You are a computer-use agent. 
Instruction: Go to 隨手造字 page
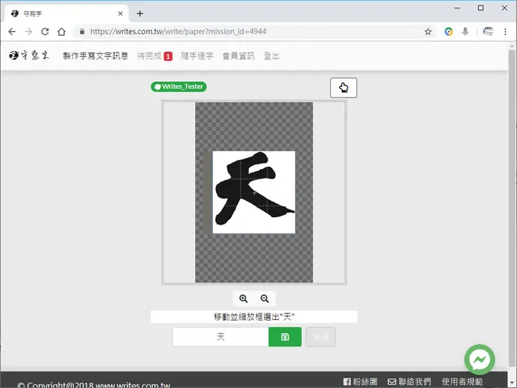pyautogui.click(x=197, y=56)
